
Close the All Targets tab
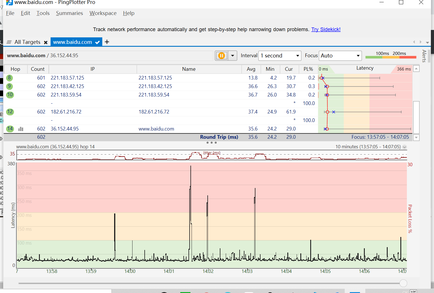(x=46, y=42)
